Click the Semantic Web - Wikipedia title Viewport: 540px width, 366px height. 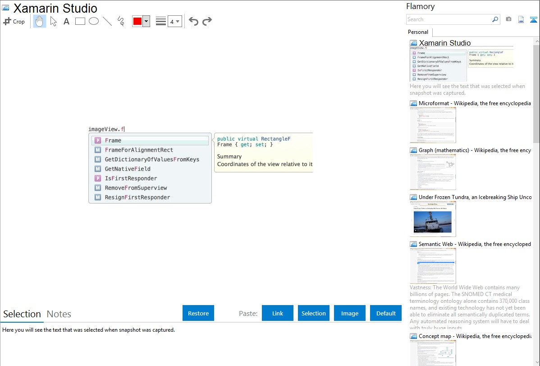[x=475, y=244]
